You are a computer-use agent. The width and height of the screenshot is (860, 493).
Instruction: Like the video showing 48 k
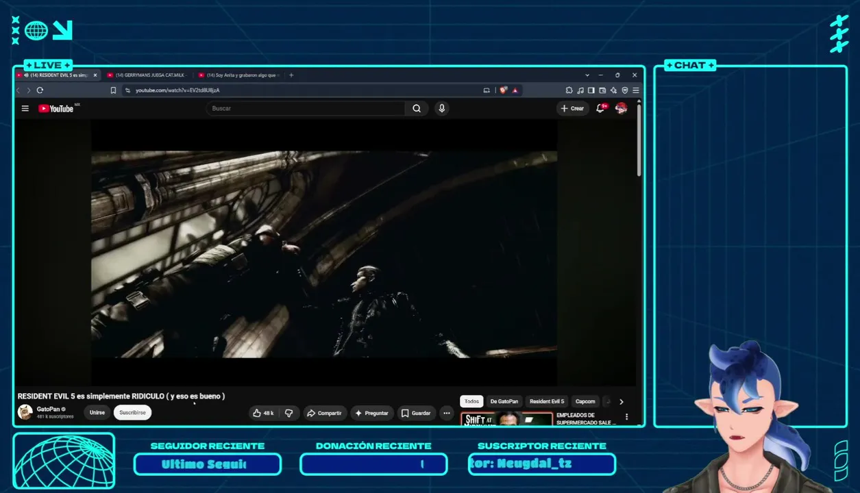(x=263, y=413)
